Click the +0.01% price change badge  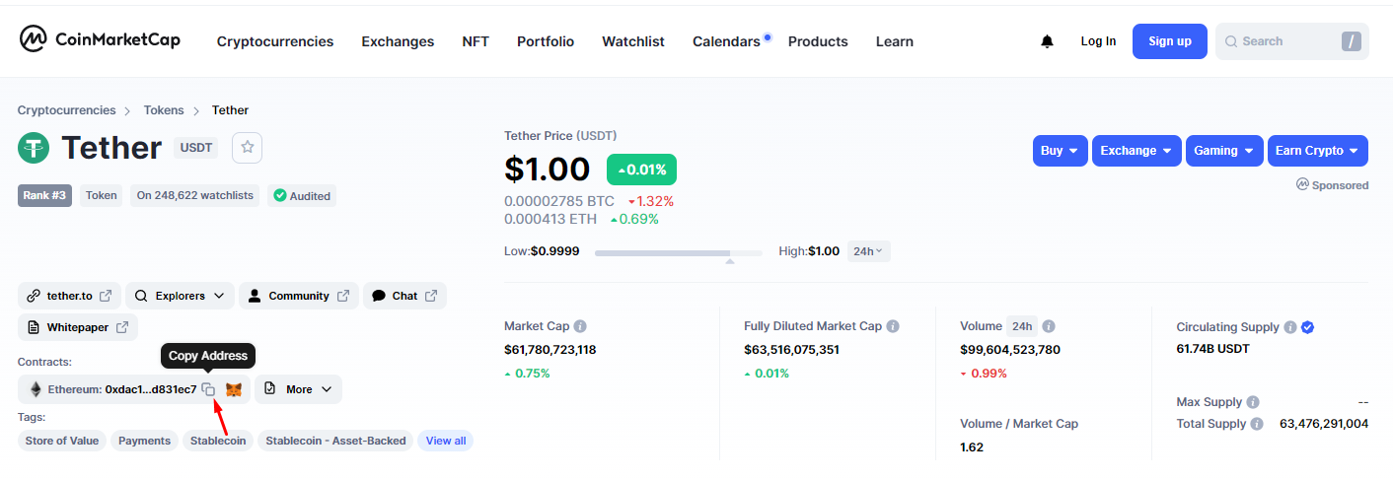[x=641, y=170]
